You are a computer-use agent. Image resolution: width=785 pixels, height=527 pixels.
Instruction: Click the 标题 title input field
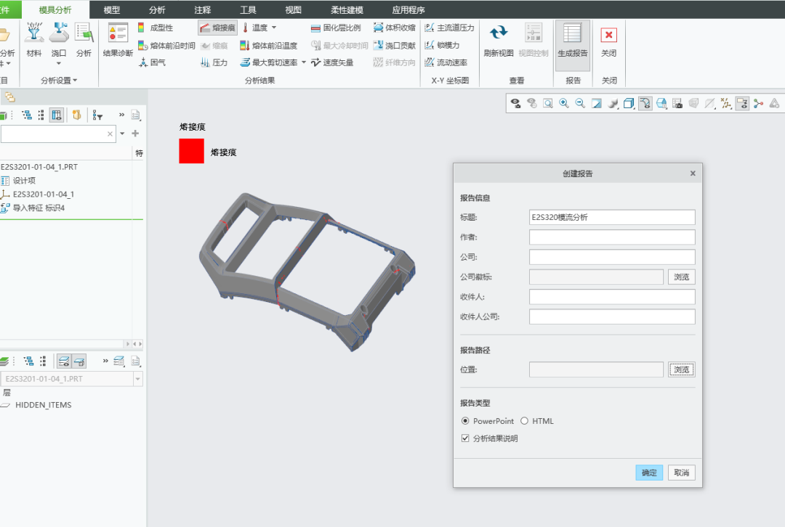pyautogui.click(x=612, y=217)
